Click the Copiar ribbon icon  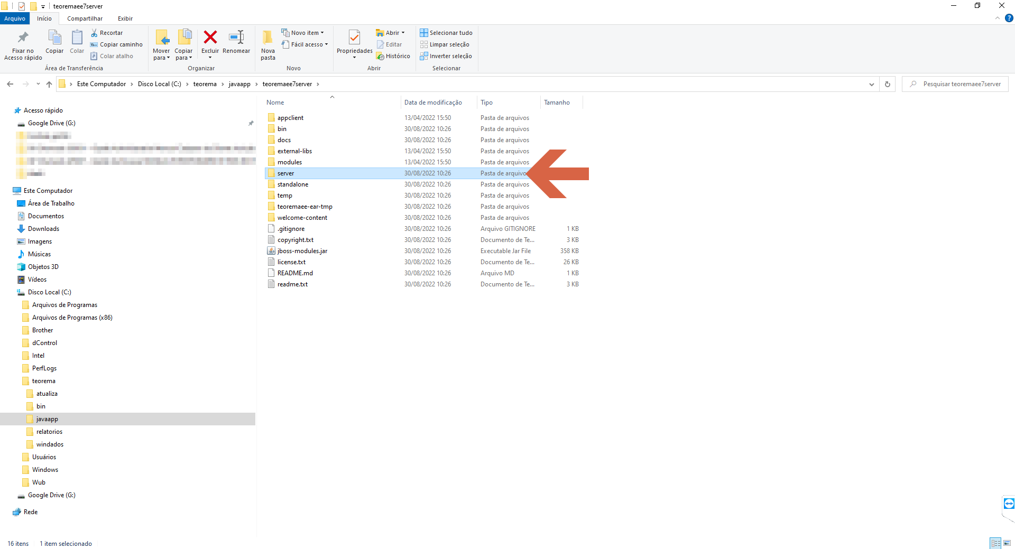pos(54,38)
